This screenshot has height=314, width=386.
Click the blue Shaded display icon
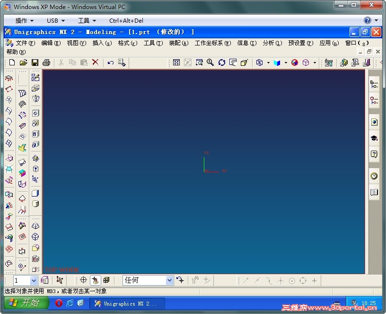pos(277,63)
